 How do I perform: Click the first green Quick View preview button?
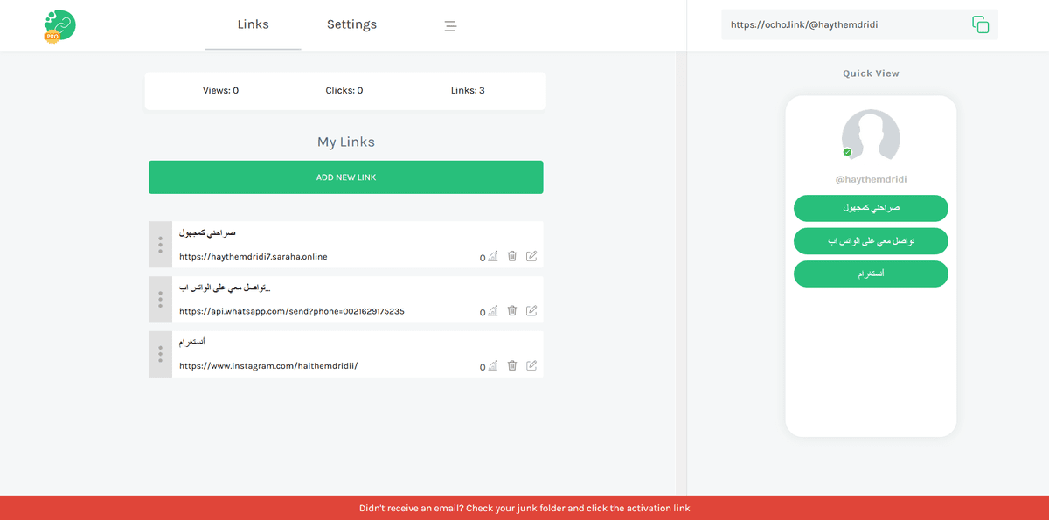[x=870, y=208]
